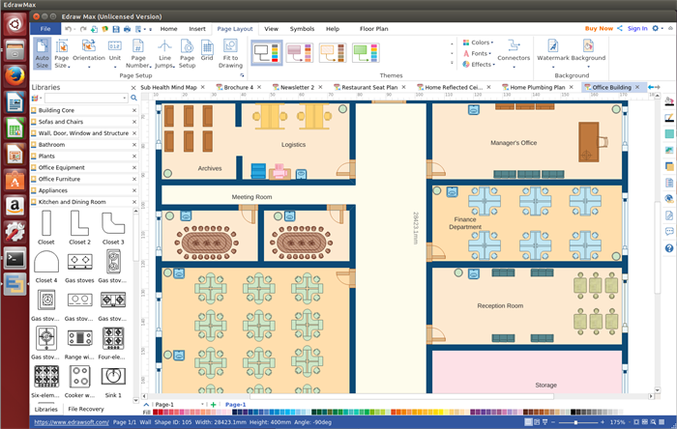Click the Connectors theme button
The image size is (677, 429).
point(514,52)
